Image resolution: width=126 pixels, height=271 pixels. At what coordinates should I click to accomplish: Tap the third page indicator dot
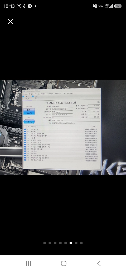[x=55, y=243]
